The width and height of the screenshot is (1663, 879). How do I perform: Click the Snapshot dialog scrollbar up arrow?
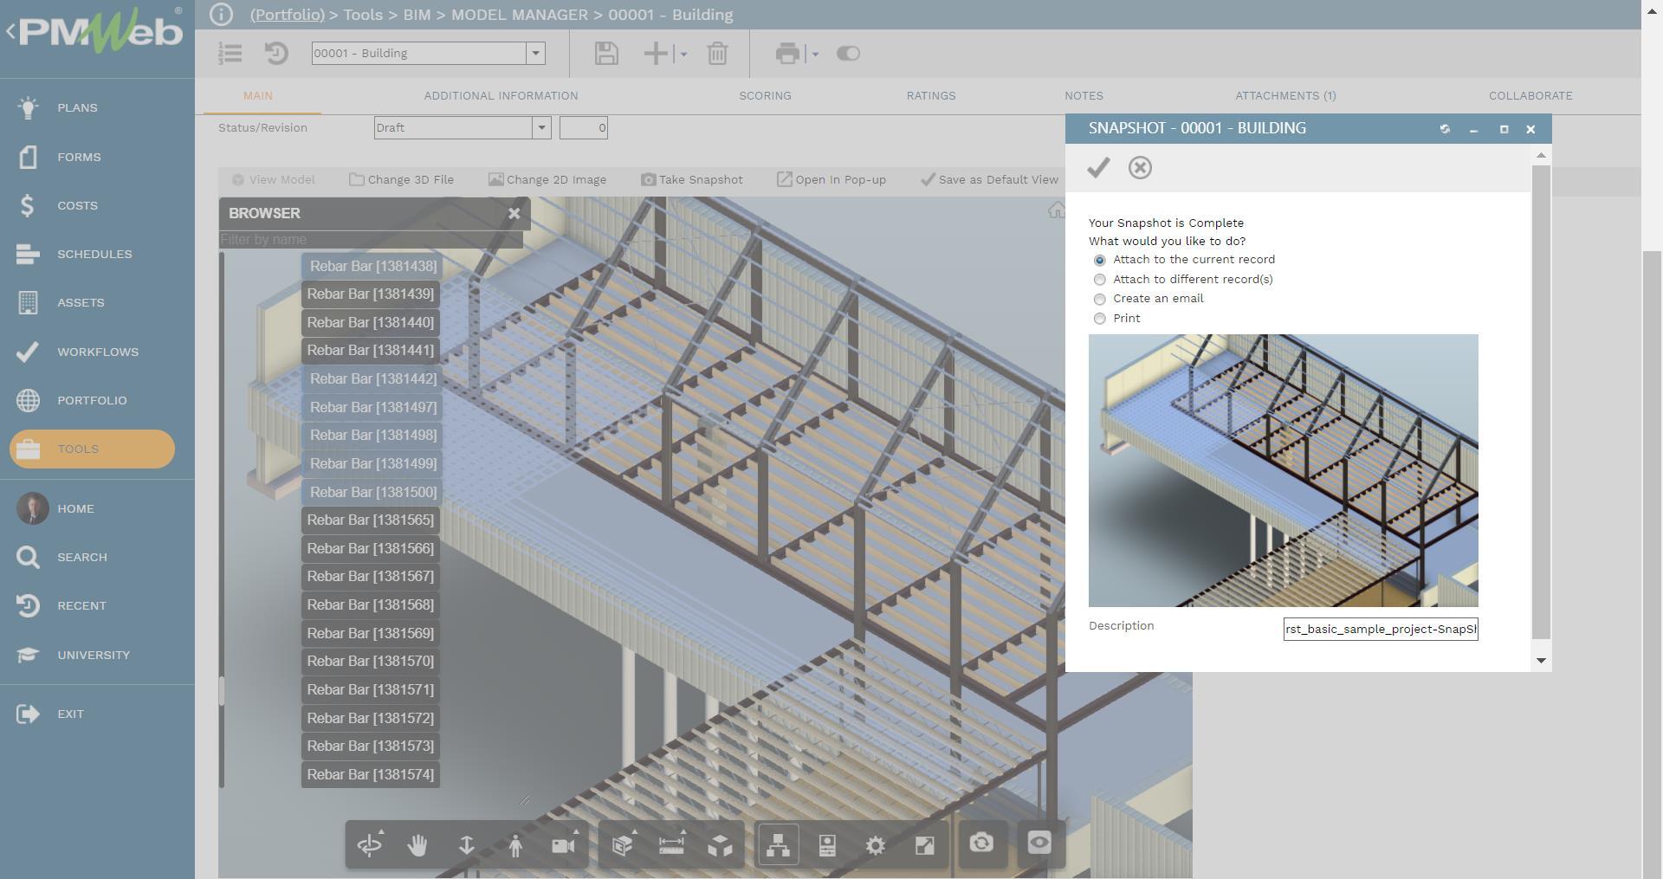click(1540, 156)
